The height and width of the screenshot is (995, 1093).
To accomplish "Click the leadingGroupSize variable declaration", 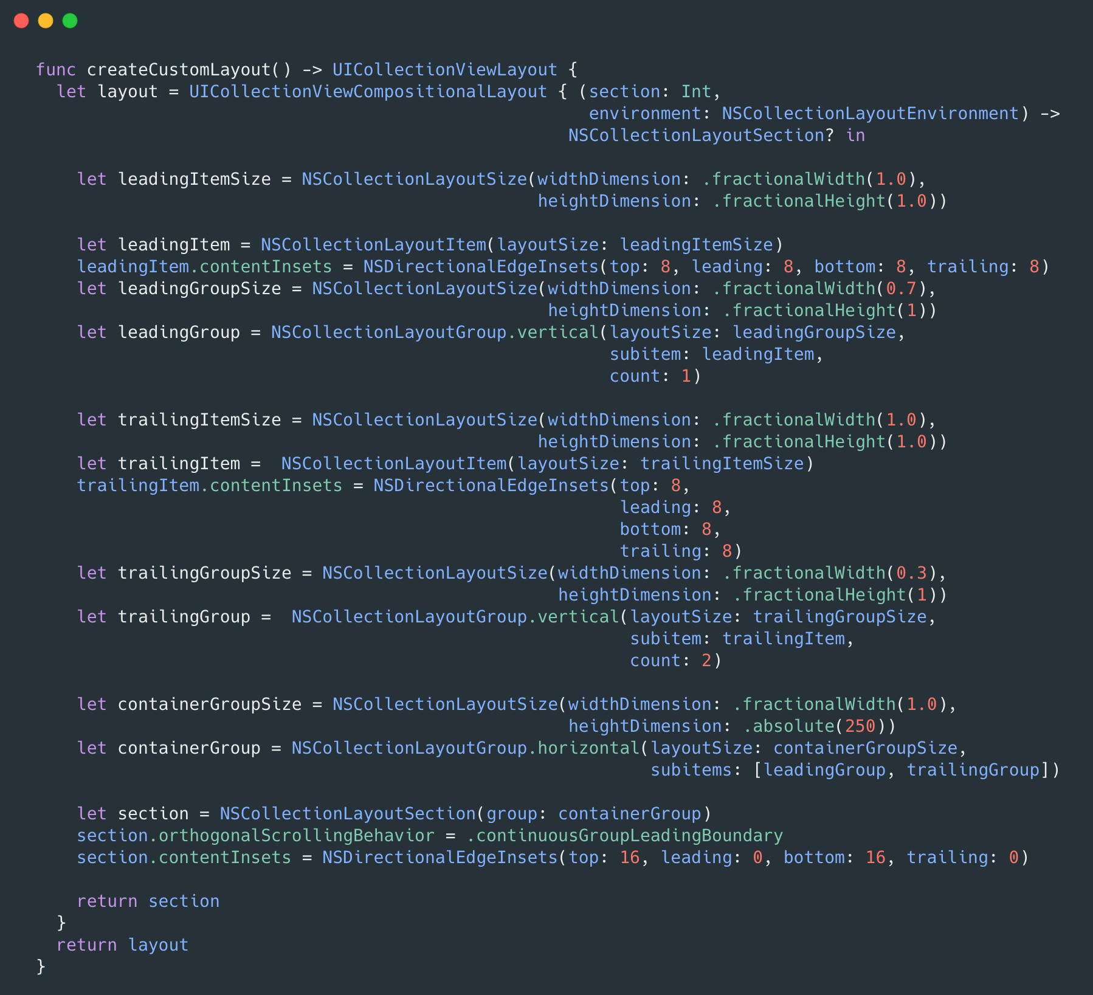I will click(x=199, y=289).
